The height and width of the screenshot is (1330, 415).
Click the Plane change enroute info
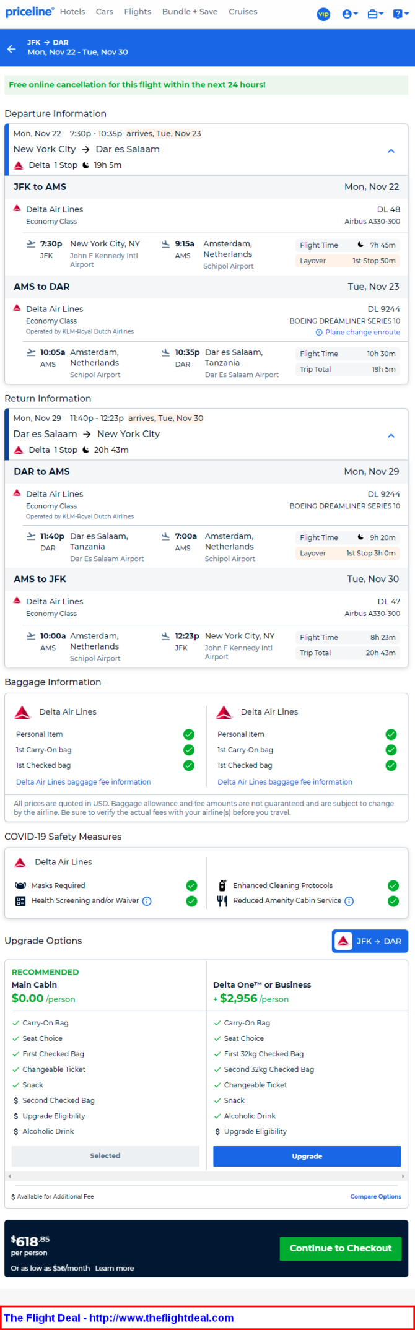coord(358,332)
